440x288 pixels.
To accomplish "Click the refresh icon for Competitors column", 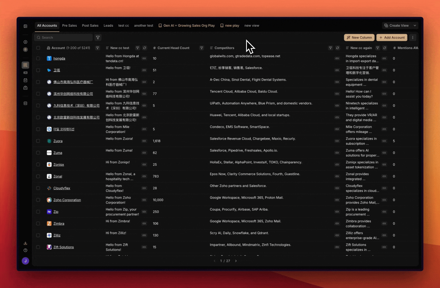I will [x=337, y=48].
